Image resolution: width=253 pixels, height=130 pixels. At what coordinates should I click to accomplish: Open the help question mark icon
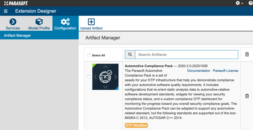pos(251,3)
